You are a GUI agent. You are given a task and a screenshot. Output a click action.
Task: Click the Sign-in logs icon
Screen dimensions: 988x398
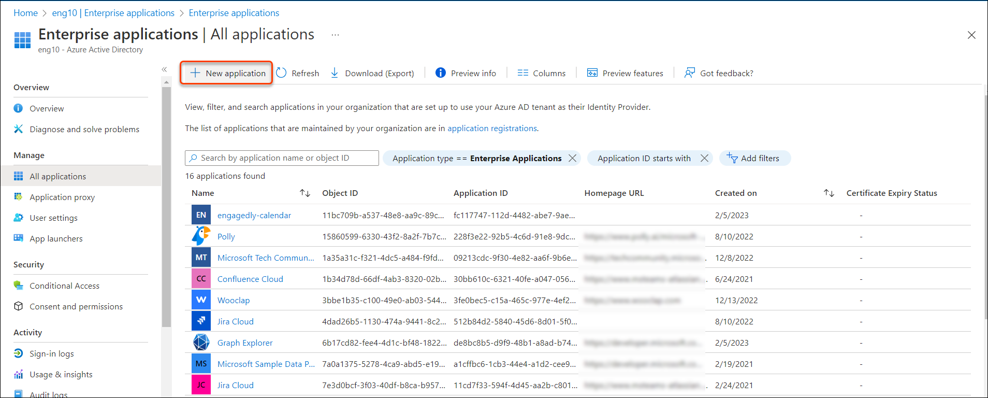tap(18, 353)
